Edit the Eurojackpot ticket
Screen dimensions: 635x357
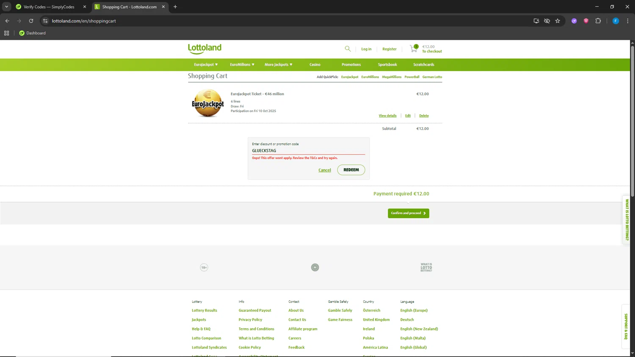pyautogui.click(x=408, y=115)
